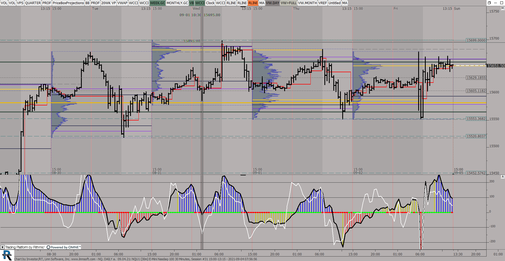
Task: Click the small A icon on indicator pane
Action: 503,177
